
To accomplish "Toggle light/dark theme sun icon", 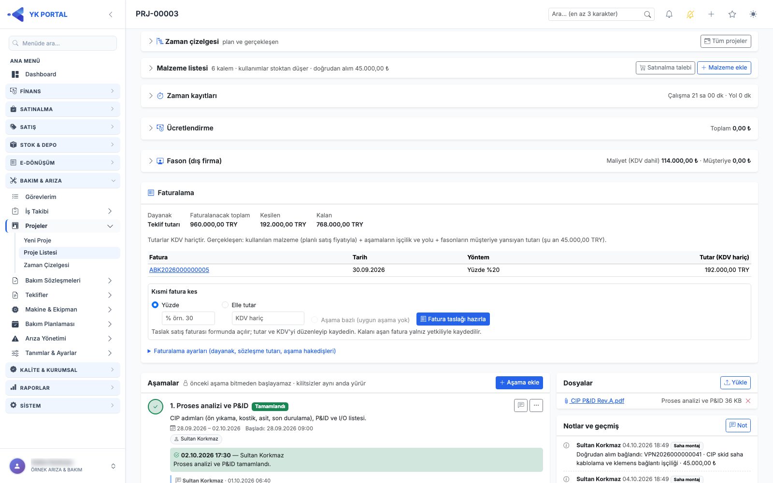I will [x=753, y=14].
